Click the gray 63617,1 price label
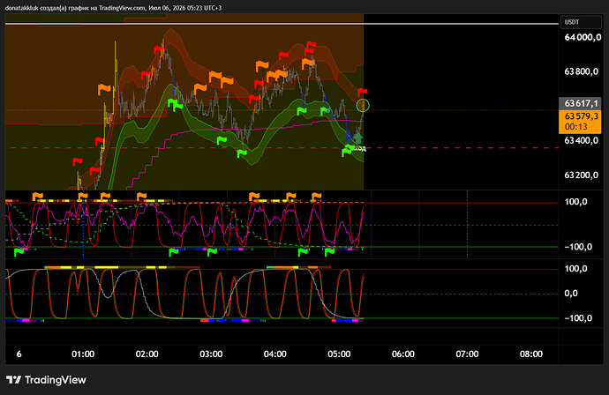This screenshot has height=395, width=609. pos(580,103)
